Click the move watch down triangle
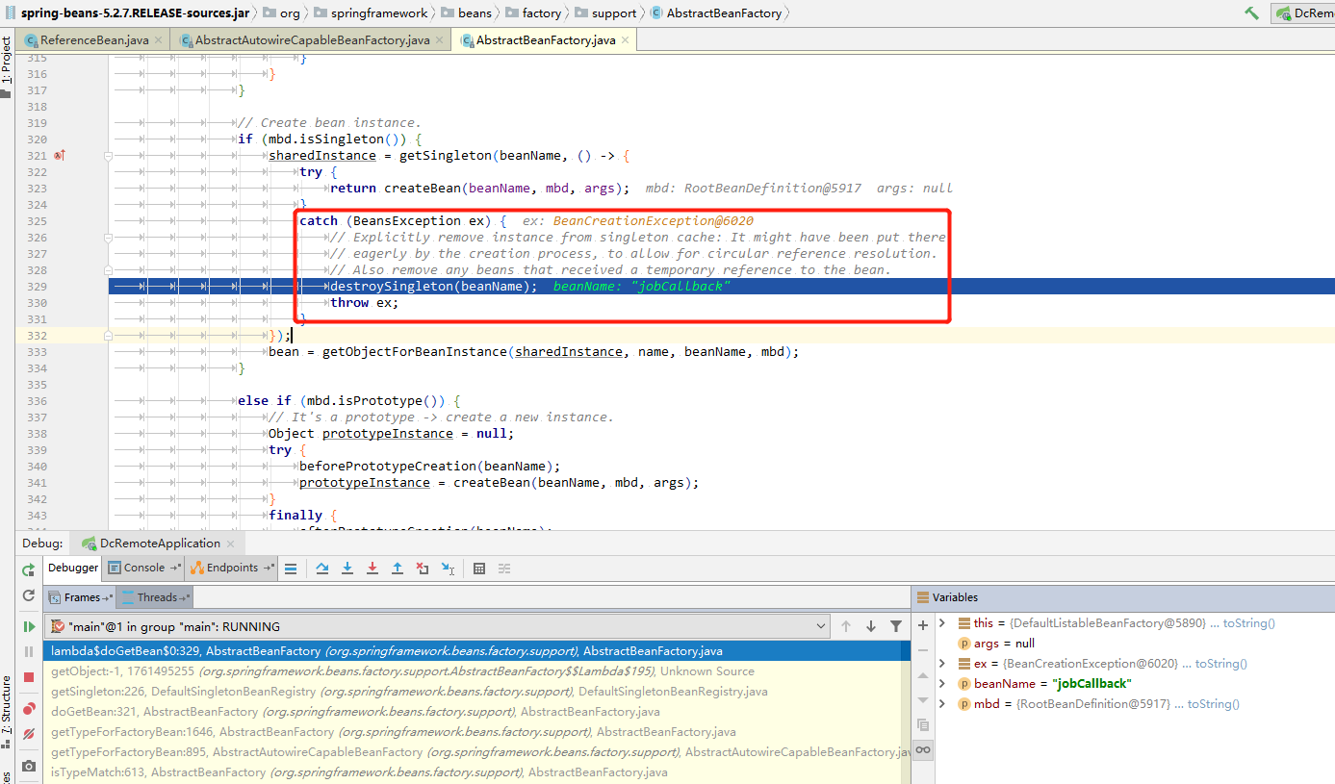 point(923,699)
